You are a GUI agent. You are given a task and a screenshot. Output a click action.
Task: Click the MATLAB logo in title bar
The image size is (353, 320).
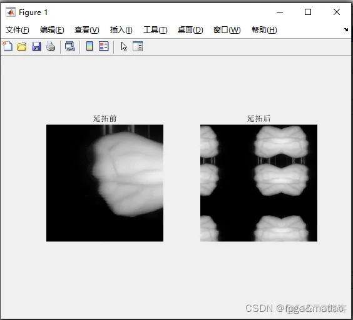(11, 12)
